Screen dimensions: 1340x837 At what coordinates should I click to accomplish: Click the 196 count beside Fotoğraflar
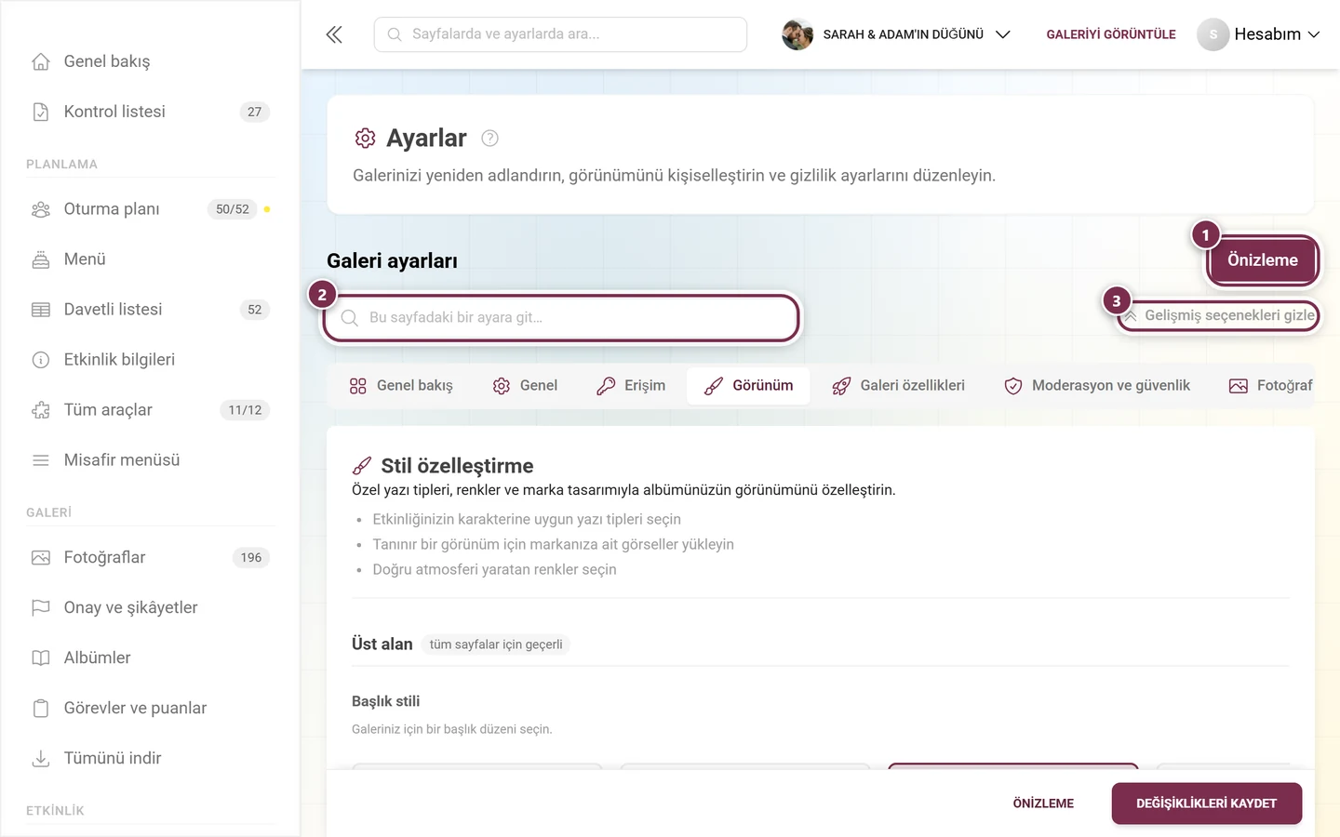[x=251, y=558]
